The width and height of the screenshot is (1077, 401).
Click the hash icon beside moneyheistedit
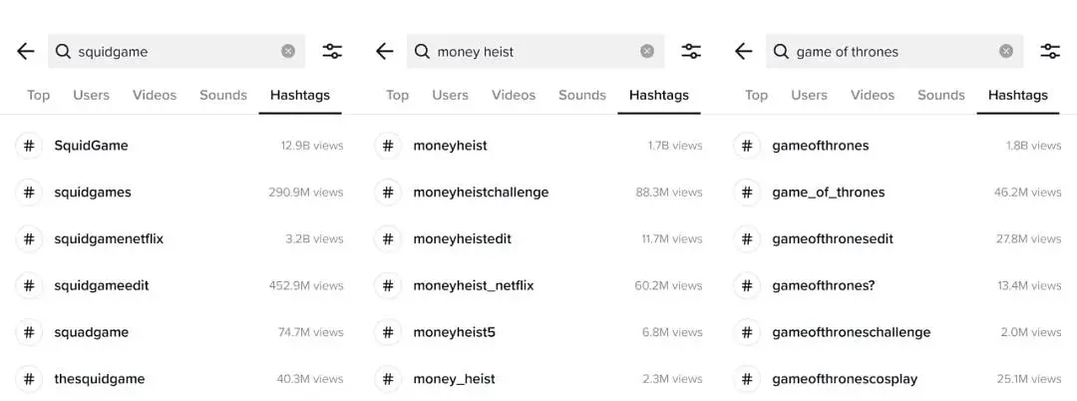(x=388, y=239)
